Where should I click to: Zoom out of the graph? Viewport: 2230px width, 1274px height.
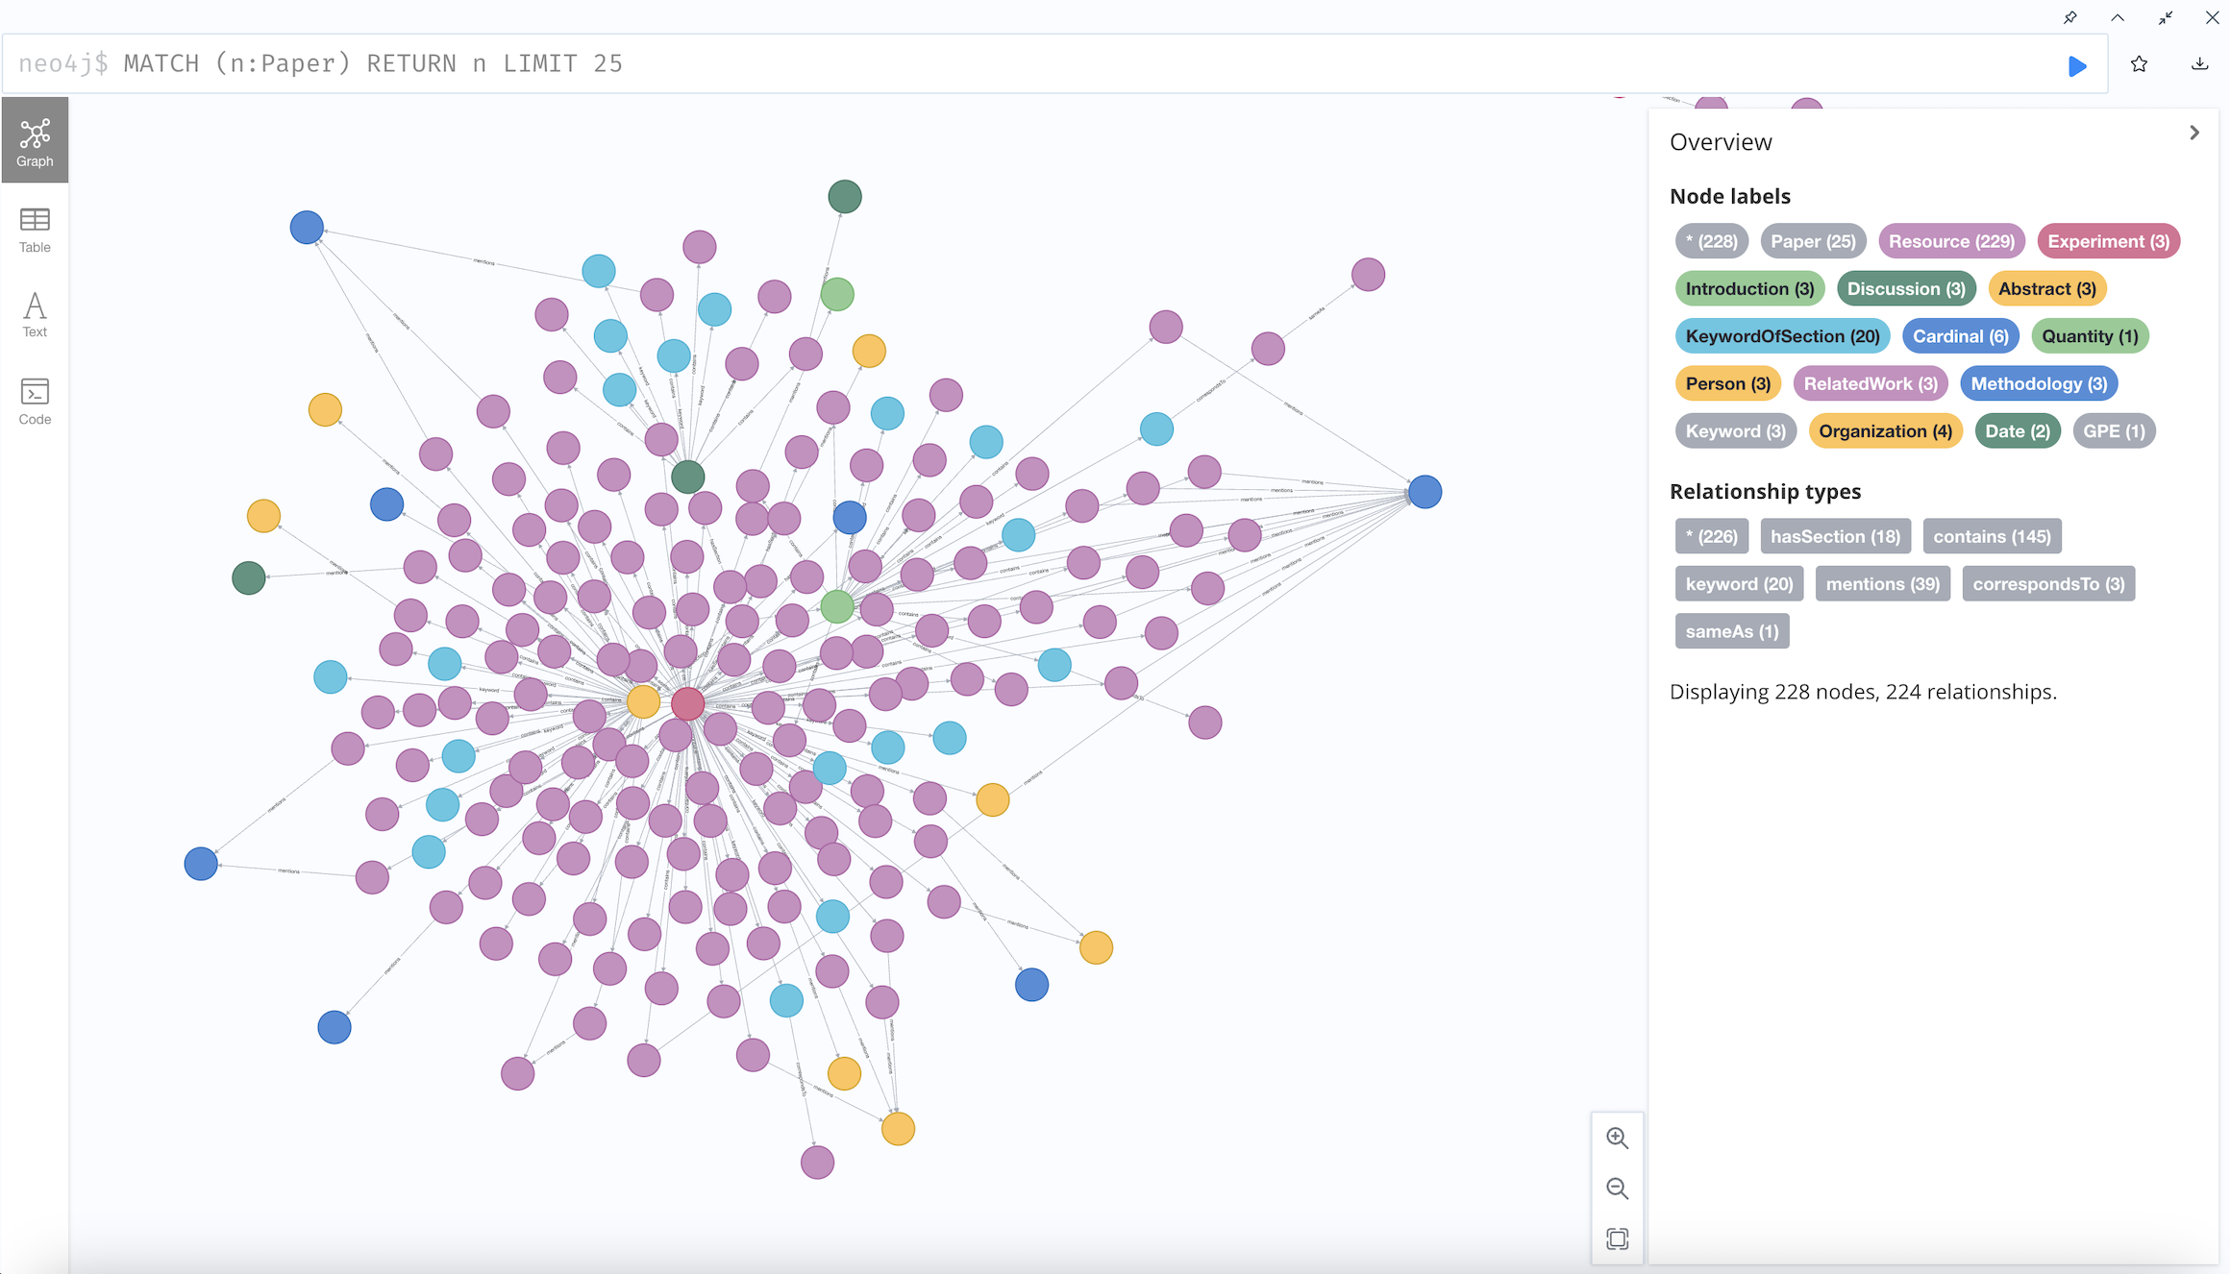1618,1188
